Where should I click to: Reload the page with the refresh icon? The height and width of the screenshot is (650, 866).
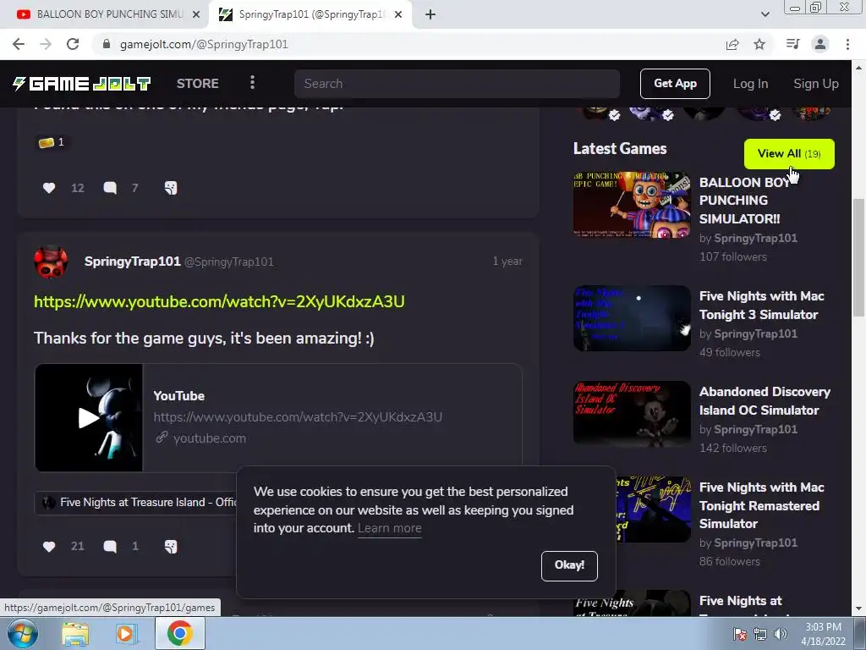pos(73,44)
